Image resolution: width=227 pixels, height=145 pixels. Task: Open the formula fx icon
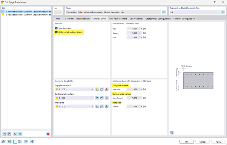point(32,142)
